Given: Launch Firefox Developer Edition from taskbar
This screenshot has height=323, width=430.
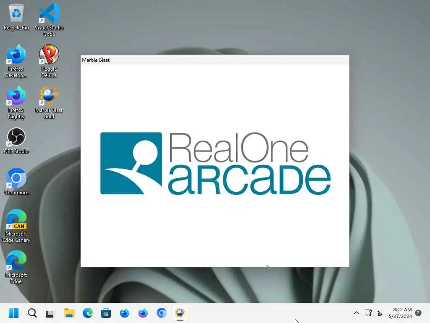Looking at the screenshot, I should pos(124,313).
